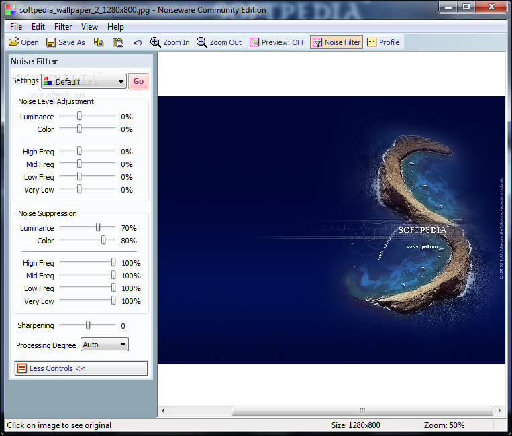Click the 'Size: 1280x800' status text
512x436 pixels.
point(356,425)
